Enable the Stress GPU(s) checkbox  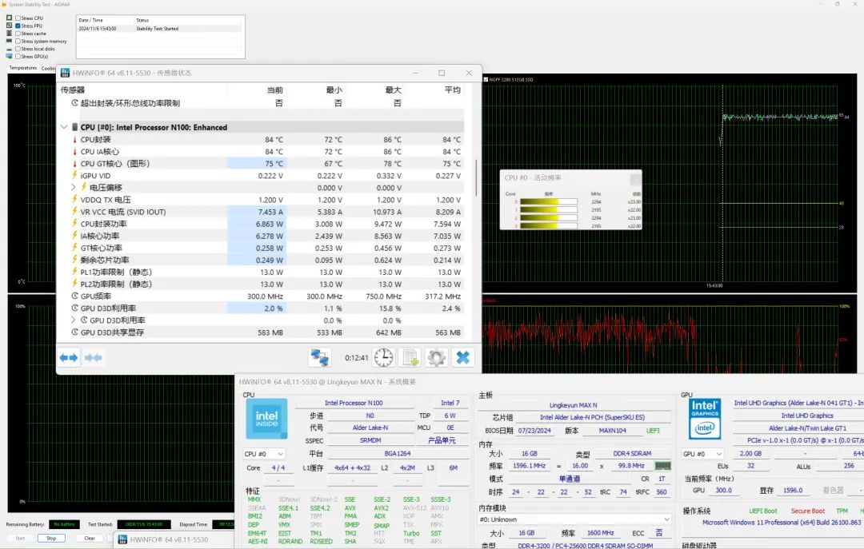18,56
